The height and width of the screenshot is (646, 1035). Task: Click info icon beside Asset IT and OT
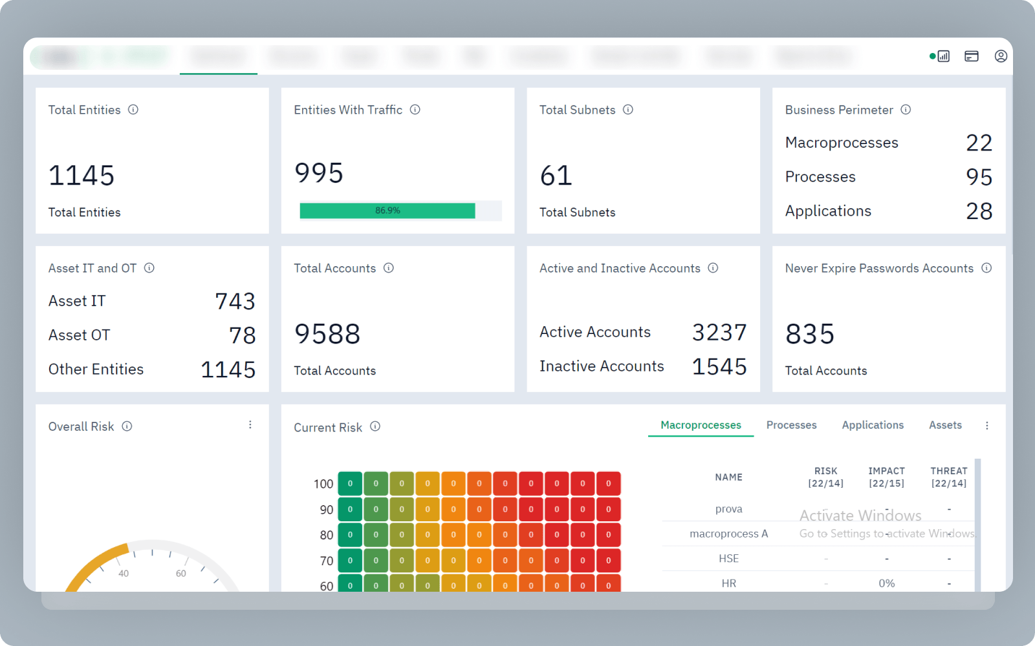click(149, 268)
